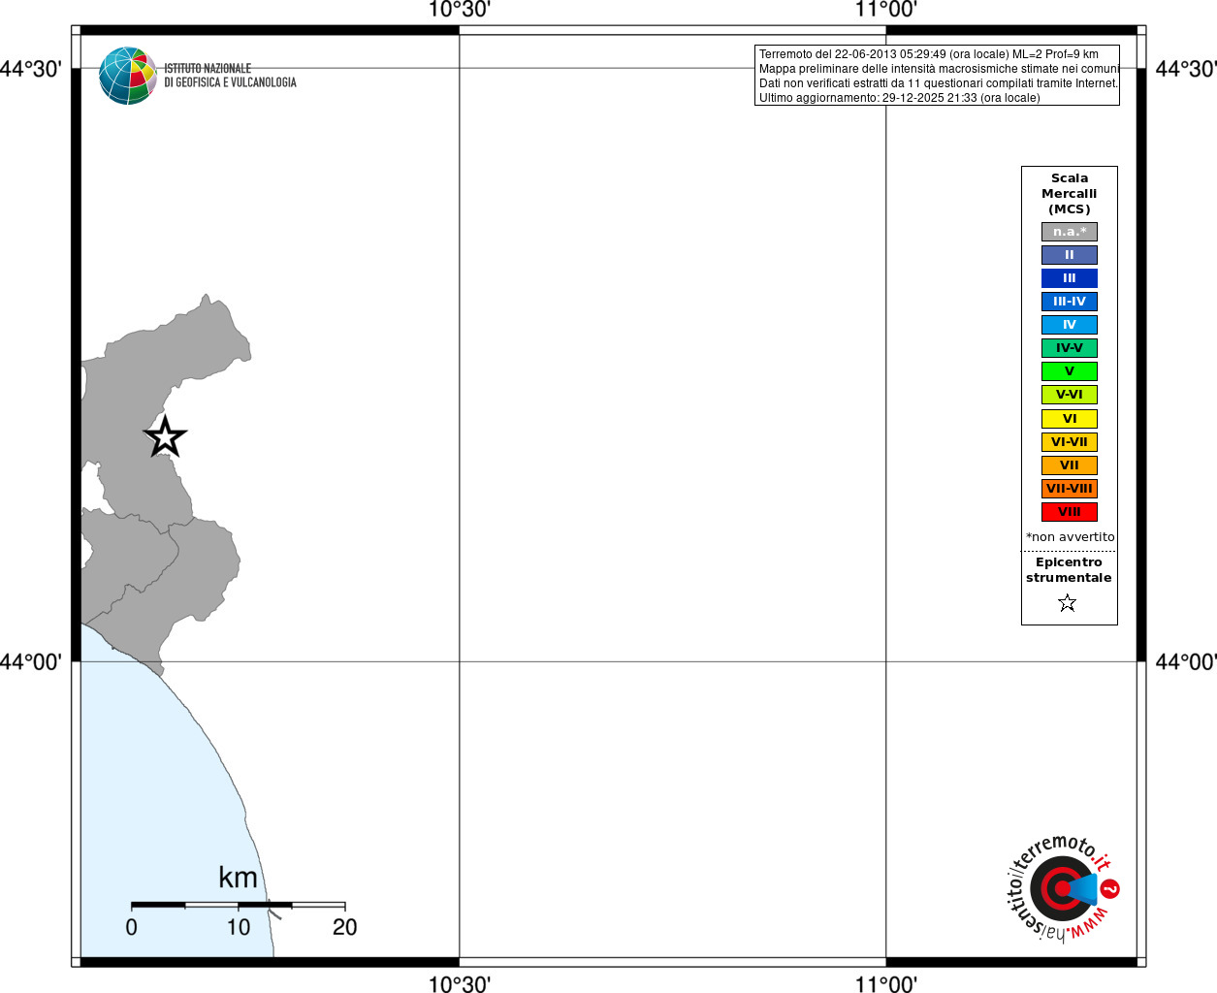The height and width of the screenshot is (993, 1217).
Task: Click the Scala Mercalli (MCS) title
Action: 1070,194
